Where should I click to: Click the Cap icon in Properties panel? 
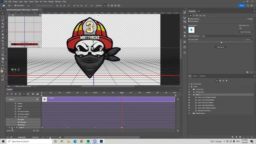pyautogui.click(x=197, y=16)
